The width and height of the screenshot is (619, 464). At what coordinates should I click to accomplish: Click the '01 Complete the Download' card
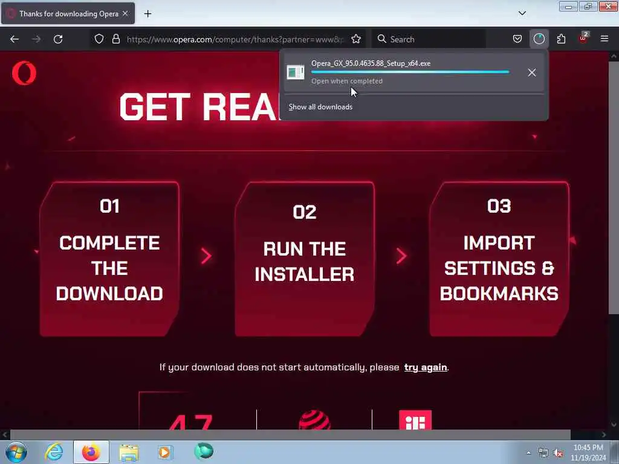(x=109, y=259)
